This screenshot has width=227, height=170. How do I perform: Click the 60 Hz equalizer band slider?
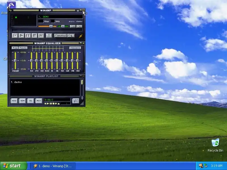(x=31, y=60)
